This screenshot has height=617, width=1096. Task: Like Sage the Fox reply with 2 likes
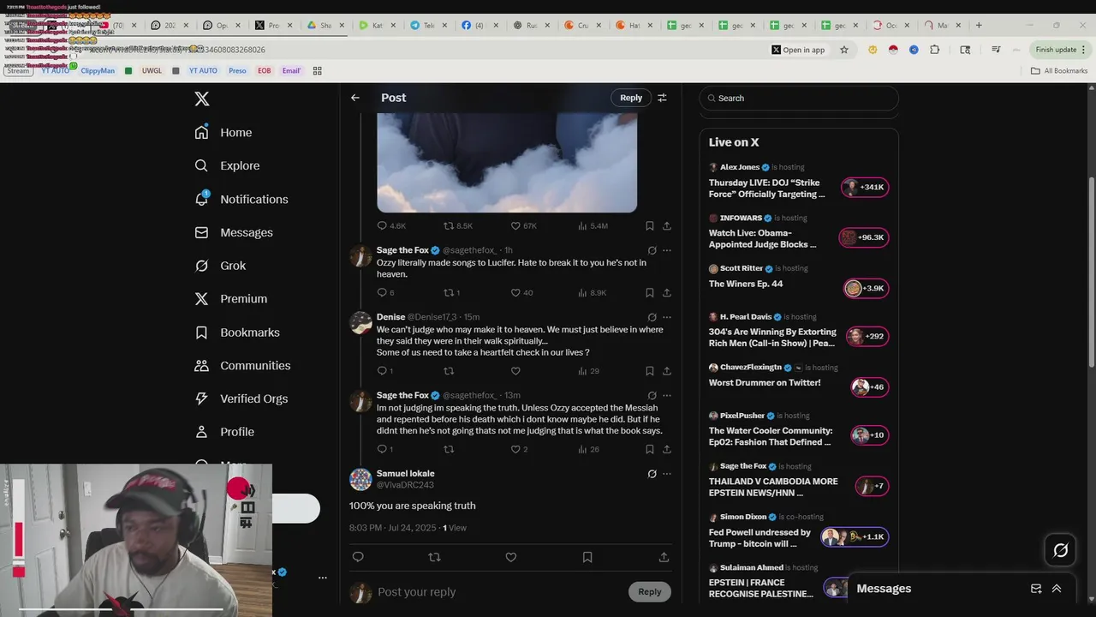(515, 449)
